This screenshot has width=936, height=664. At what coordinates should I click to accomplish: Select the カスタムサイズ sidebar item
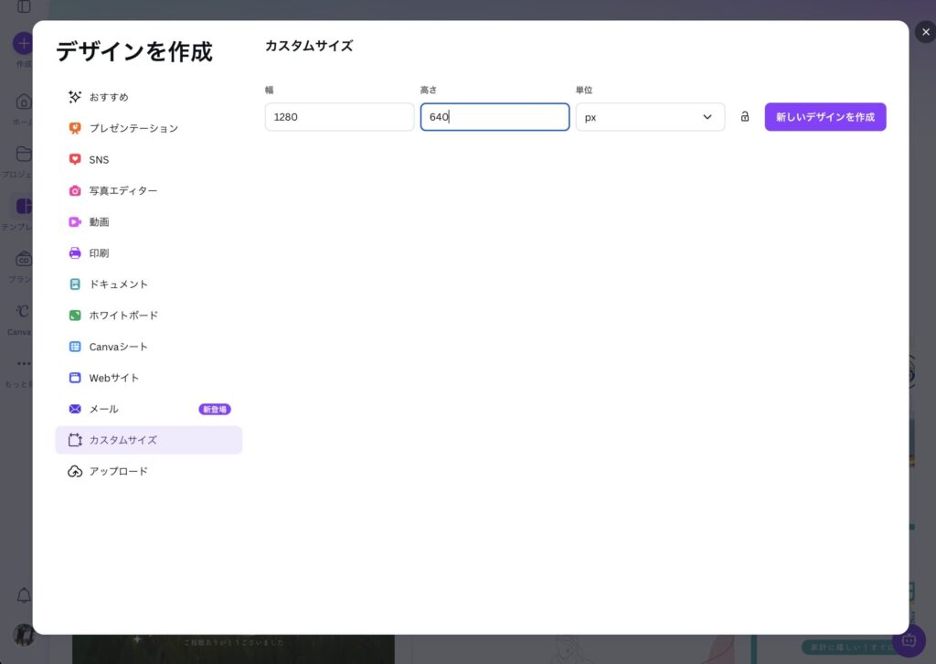122,440
